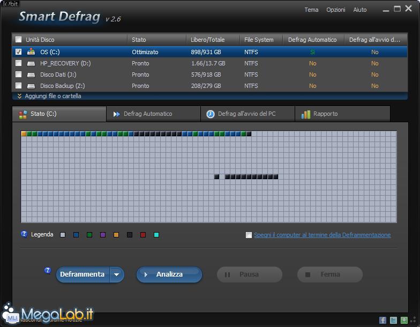Select the '1.66/13.7 GB' cell
The image size is (420, 327).
pyautogui.click(x=208, y=63)
